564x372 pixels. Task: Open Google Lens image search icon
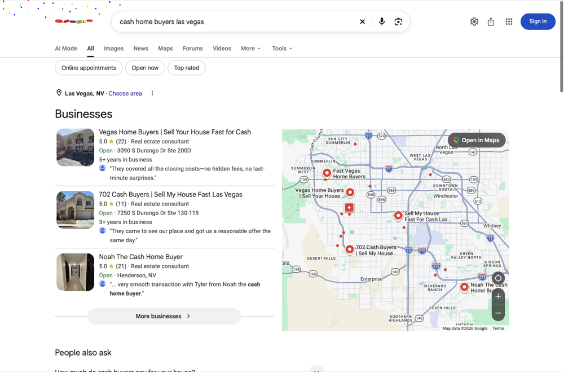(x=398, y=21)
